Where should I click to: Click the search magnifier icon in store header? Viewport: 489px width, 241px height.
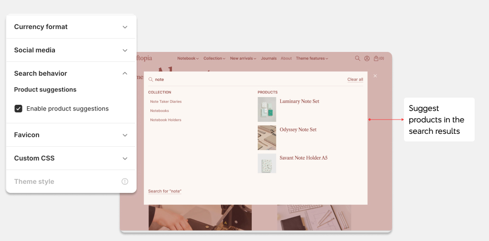coord(358,59)
